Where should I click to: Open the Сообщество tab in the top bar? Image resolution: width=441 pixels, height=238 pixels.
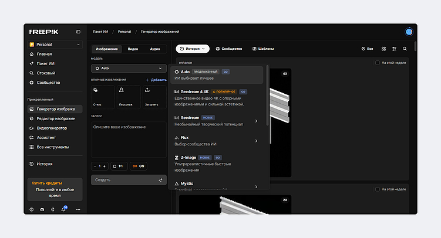[229, 49]
